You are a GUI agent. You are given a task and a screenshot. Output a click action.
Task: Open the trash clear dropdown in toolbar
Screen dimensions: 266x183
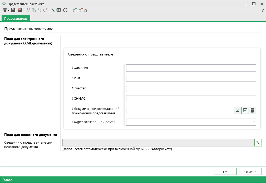tap(6, 10)
